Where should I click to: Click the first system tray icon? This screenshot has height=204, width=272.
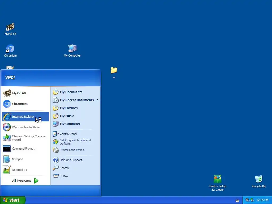pyautogui.click(x=247, y=200)
